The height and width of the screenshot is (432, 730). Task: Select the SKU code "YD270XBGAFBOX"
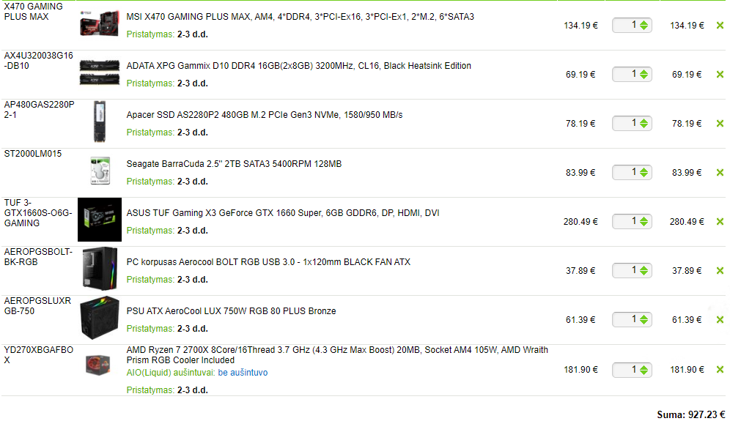point(39,355)
